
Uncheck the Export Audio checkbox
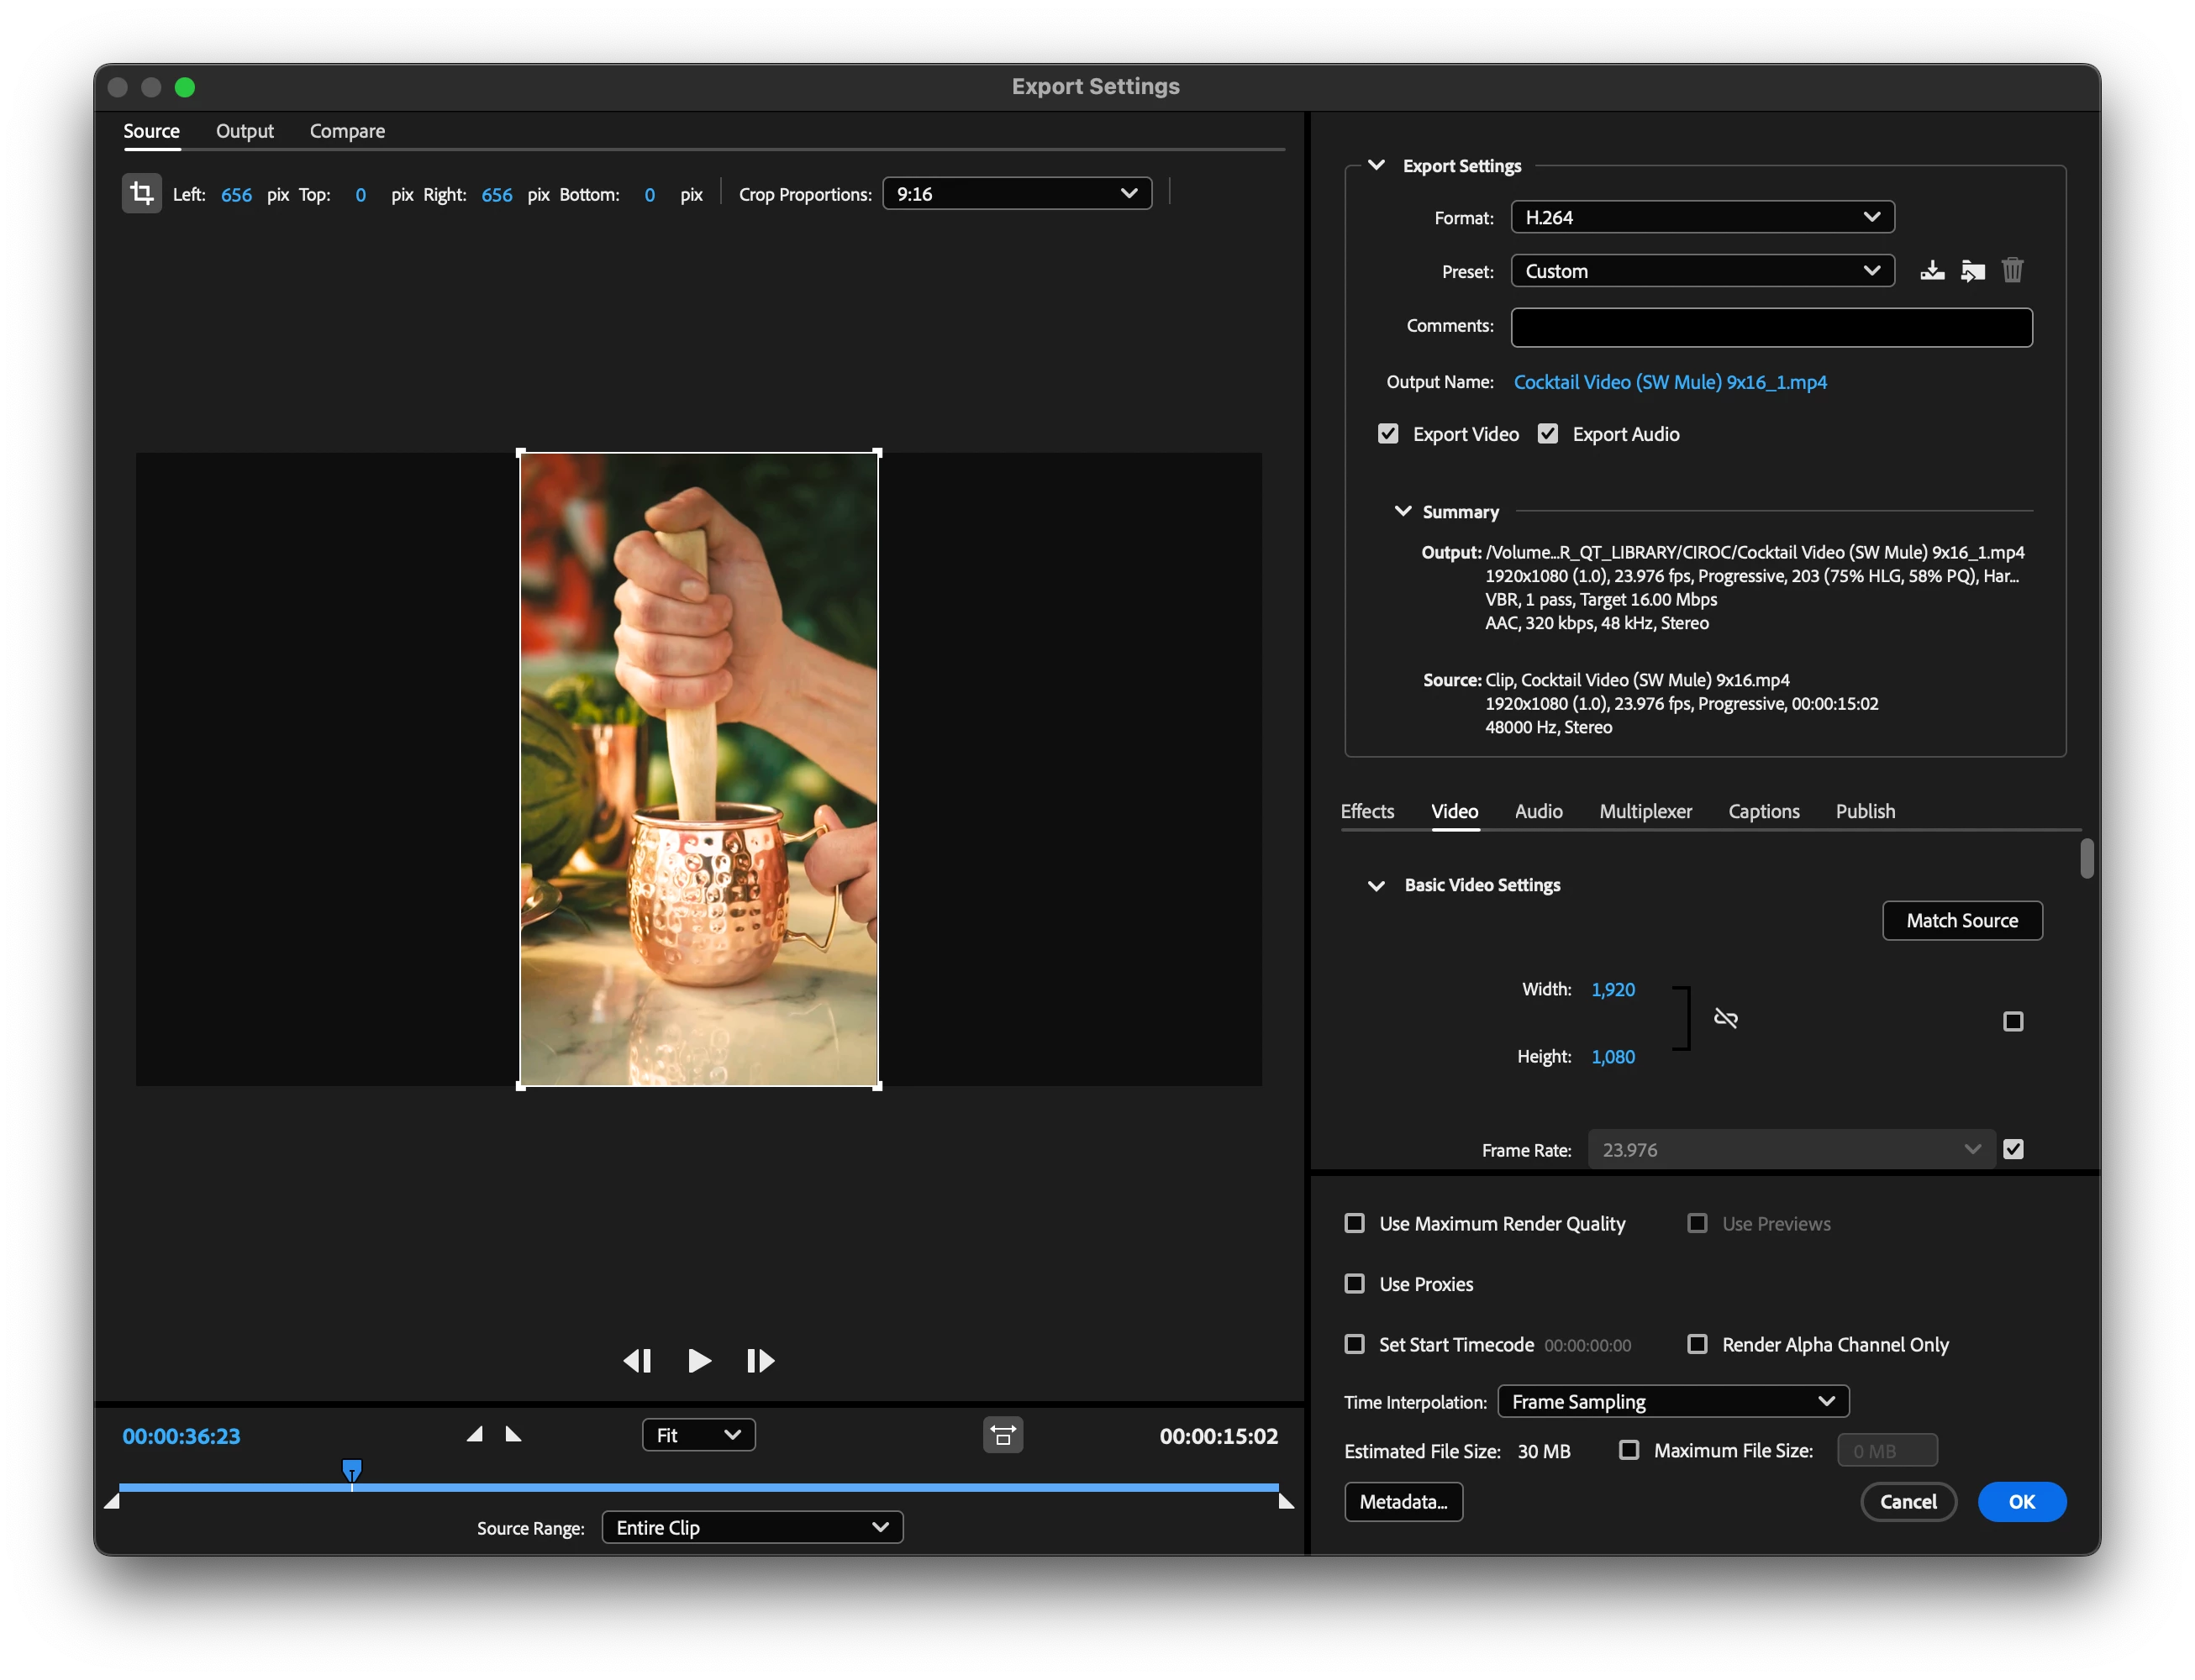1548,434
